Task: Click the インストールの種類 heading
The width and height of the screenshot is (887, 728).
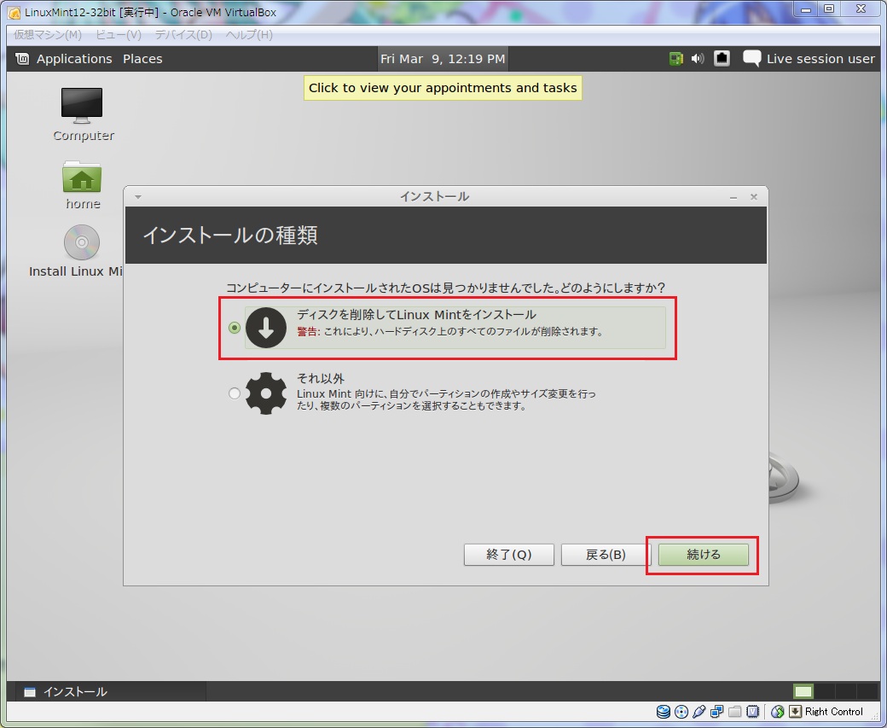Action: click(x=229, y=235)
